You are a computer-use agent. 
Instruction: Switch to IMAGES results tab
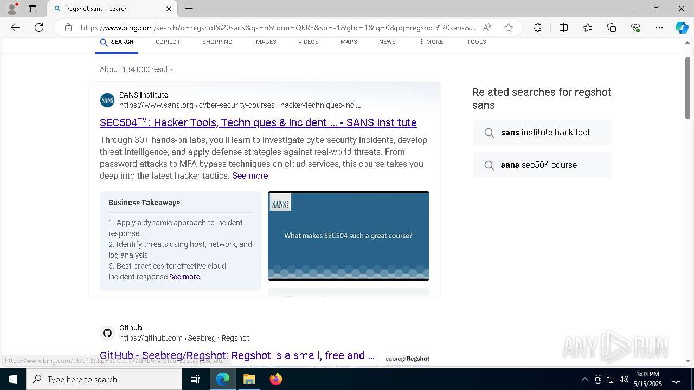click(265, 42)
